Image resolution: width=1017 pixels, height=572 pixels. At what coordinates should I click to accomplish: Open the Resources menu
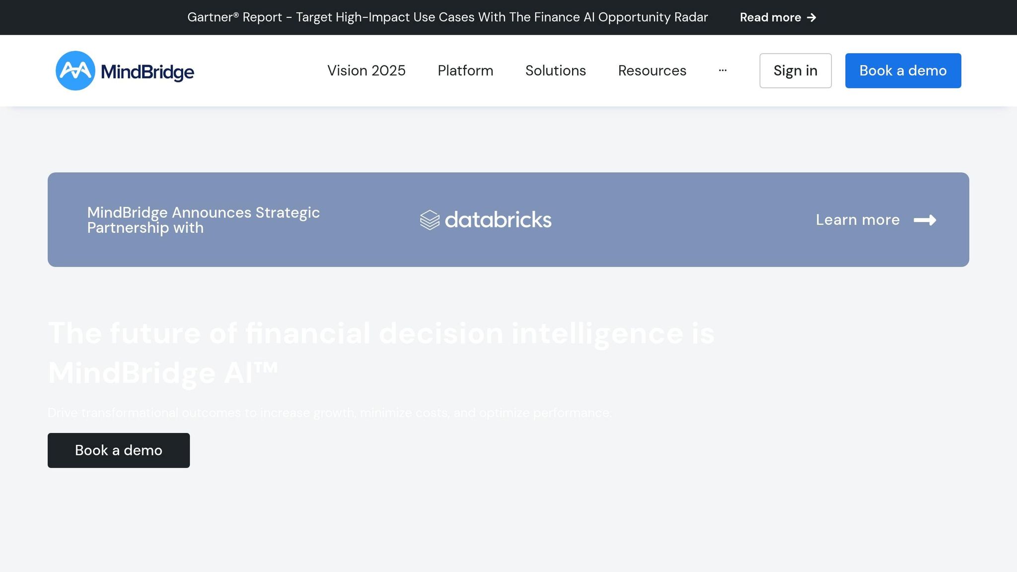click(652, 71)
